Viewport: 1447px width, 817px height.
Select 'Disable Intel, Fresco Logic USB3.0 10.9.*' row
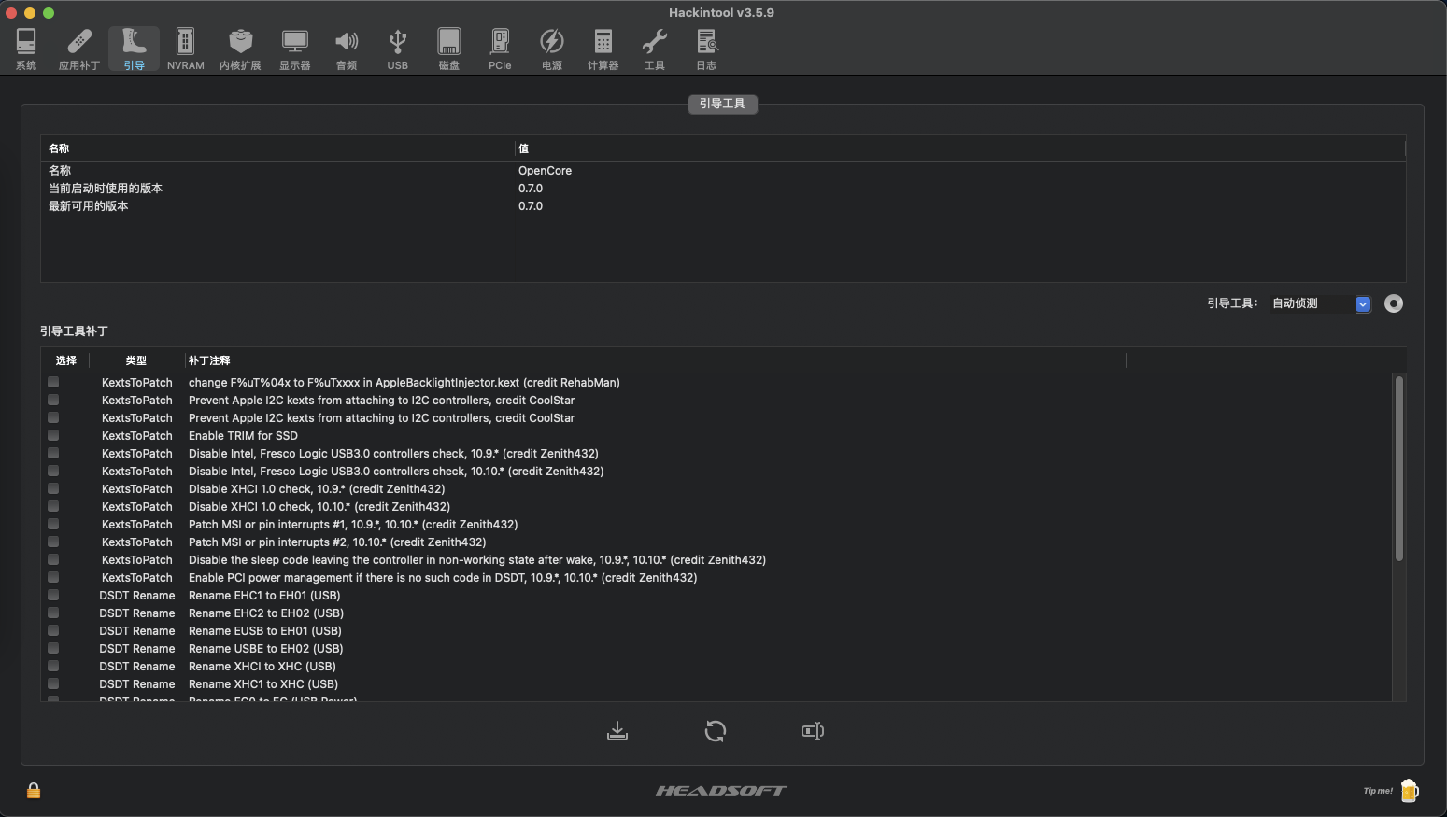tap(716, 454)
